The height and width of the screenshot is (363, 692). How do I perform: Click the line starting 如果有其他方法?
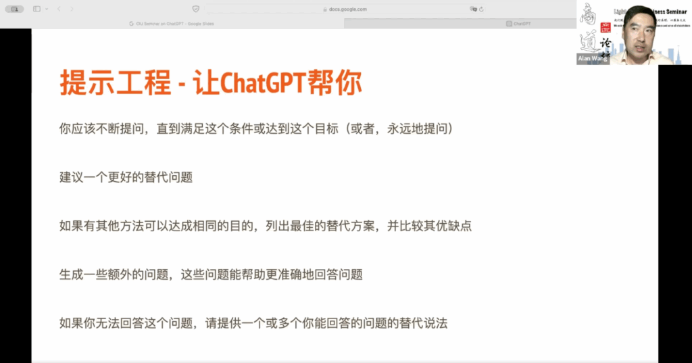(266, 226)
